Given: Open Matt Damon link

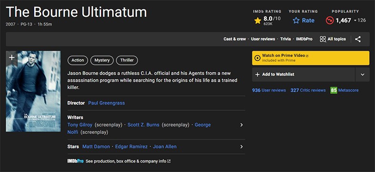Looking at the screenshot, I should (x=96, y=146).
